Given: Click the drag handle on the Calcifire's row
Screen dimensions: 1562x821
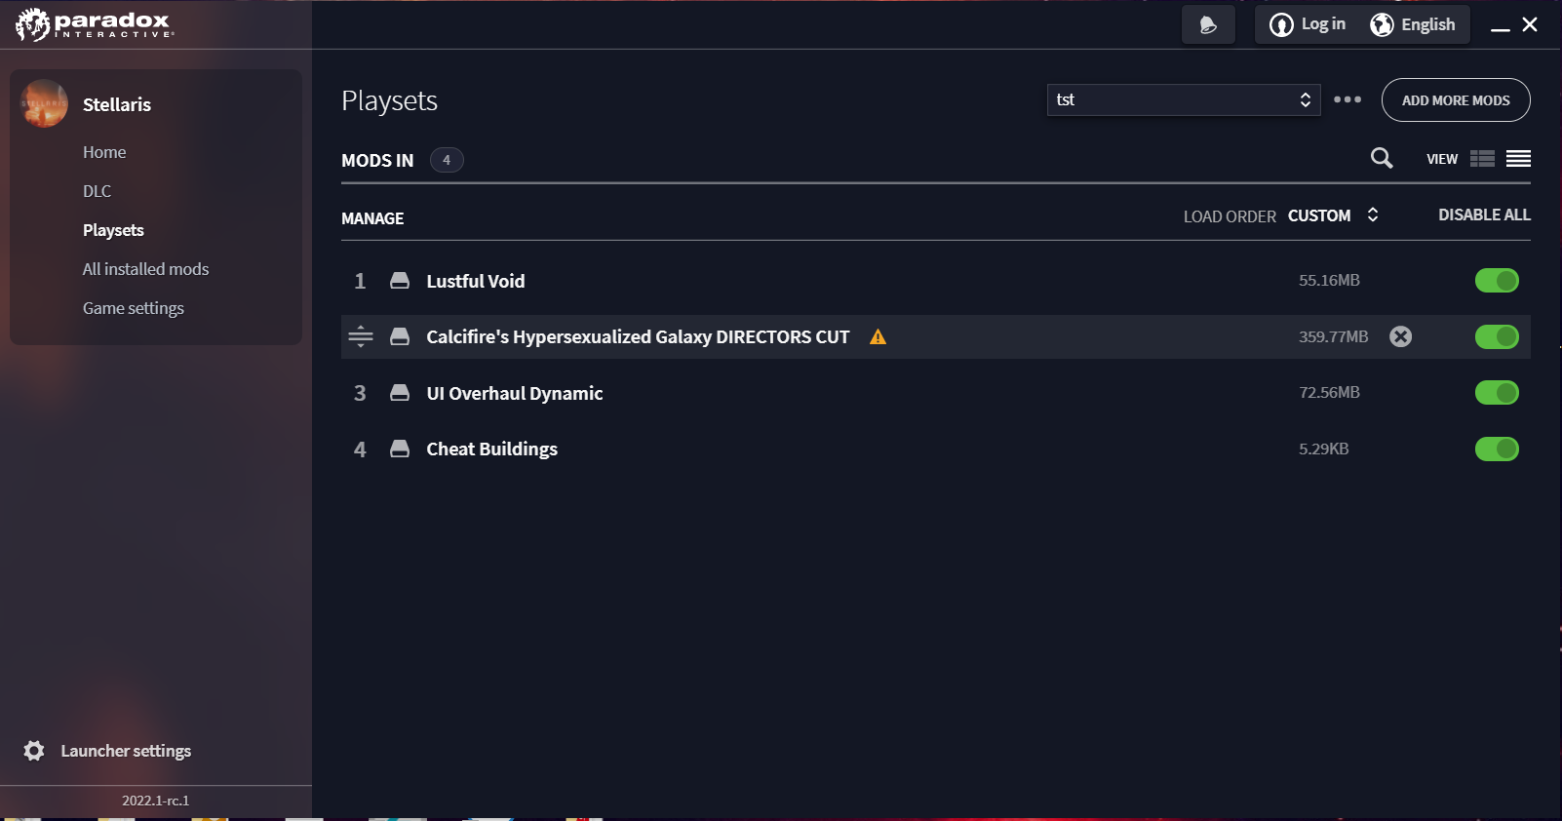Looking at the screenshot, I should pyautogui.click(x=361, y=336).
